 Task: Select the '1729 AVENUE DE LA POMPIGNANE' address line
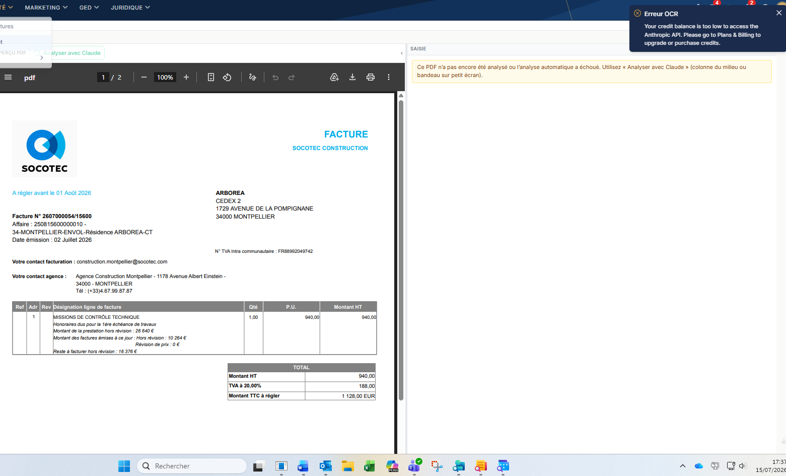[265, 209]
